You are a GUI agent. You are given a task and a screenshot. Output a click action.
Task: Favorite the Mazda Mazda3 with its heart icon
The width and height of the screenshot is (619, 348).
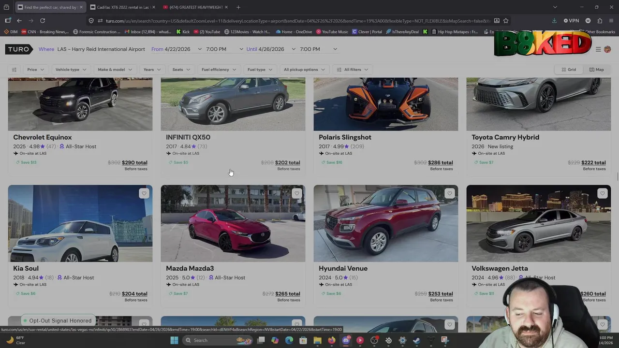[296, 193]
